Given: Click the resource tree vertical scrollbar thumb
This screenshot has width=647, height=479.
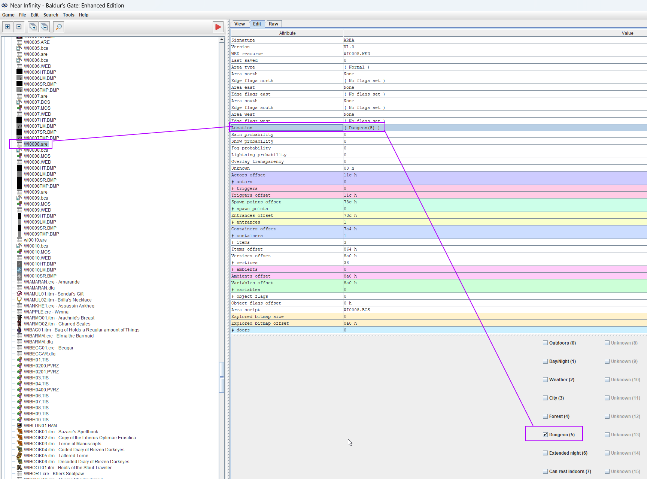Looking at the screenshot, I should [x=222, y=377].
